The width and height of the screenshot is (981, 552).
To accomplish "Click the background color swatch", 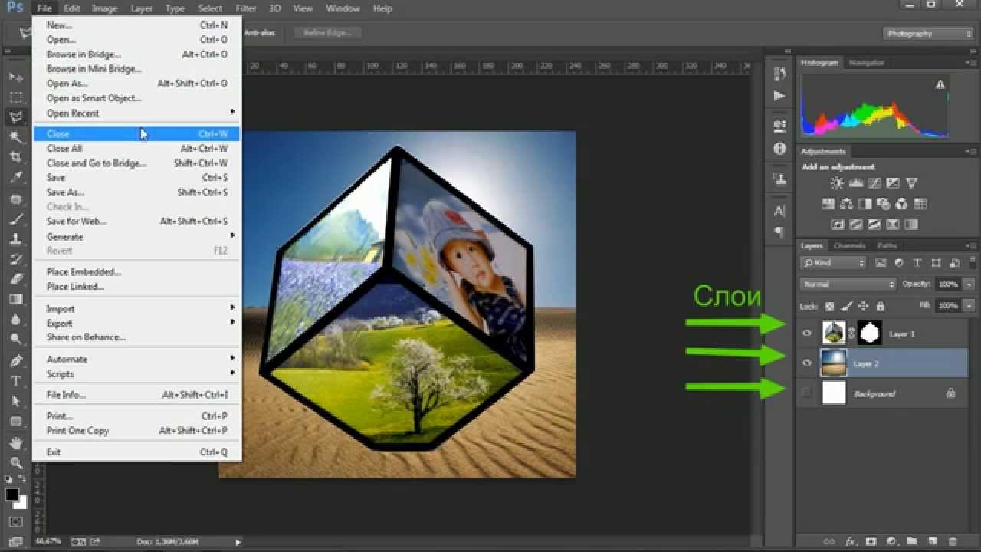I will tap(21, 502).
